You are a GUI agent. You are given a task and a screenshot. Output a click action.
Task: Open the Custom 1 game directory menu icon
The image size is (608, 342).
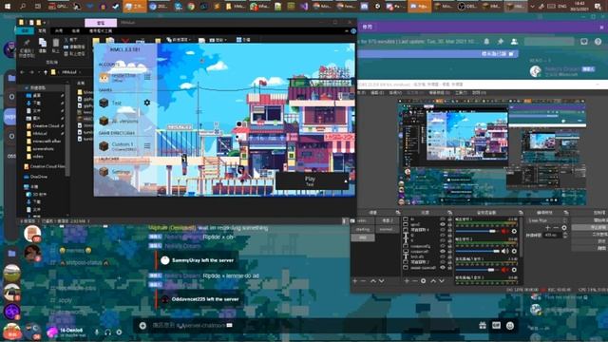pyautogui.click(x=147, y=145)
